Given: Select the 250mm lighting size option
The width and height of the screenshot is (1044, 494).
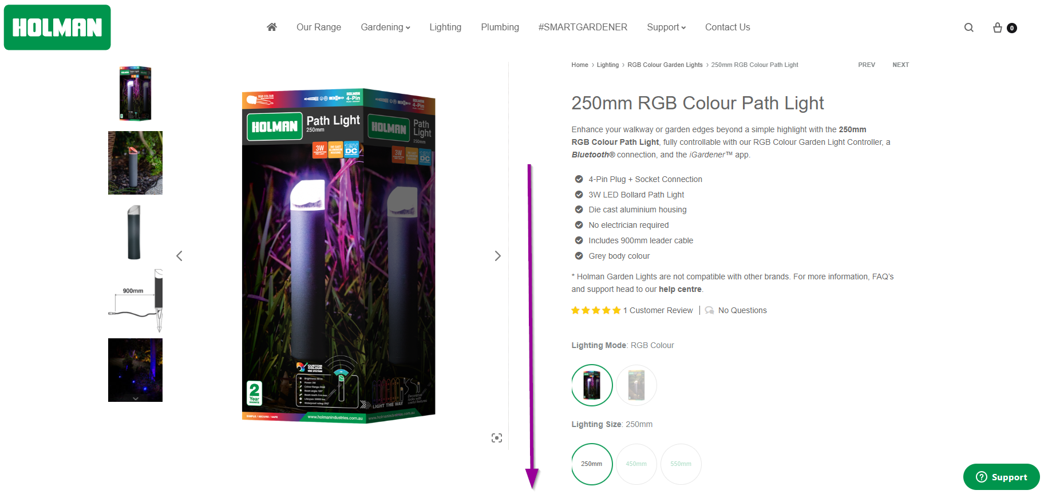Looking at the screenshot, I should (592, 464).
